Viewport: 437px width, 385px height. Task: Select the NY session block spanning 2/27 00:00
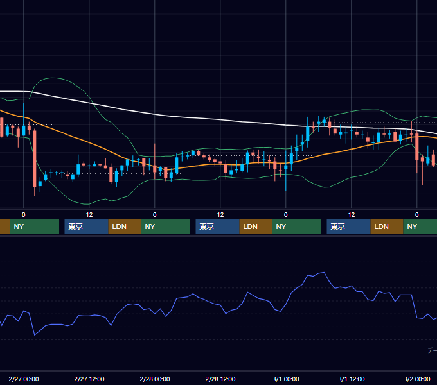(x=35, y=227)
